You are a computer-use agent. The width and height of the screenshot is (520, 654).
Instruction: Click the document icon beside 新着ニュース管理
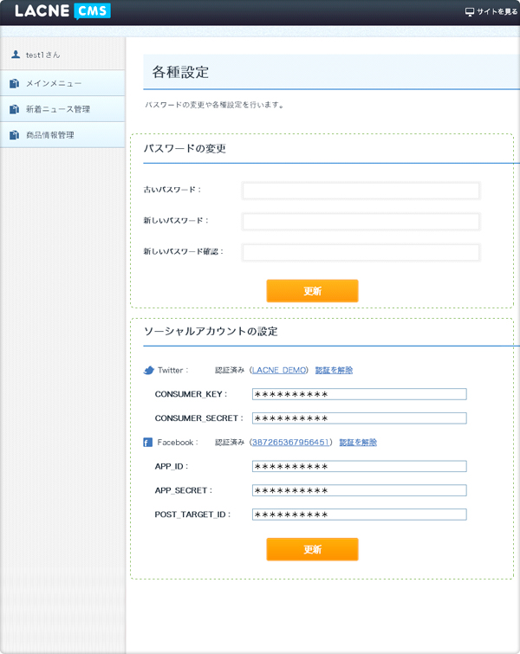14,109
